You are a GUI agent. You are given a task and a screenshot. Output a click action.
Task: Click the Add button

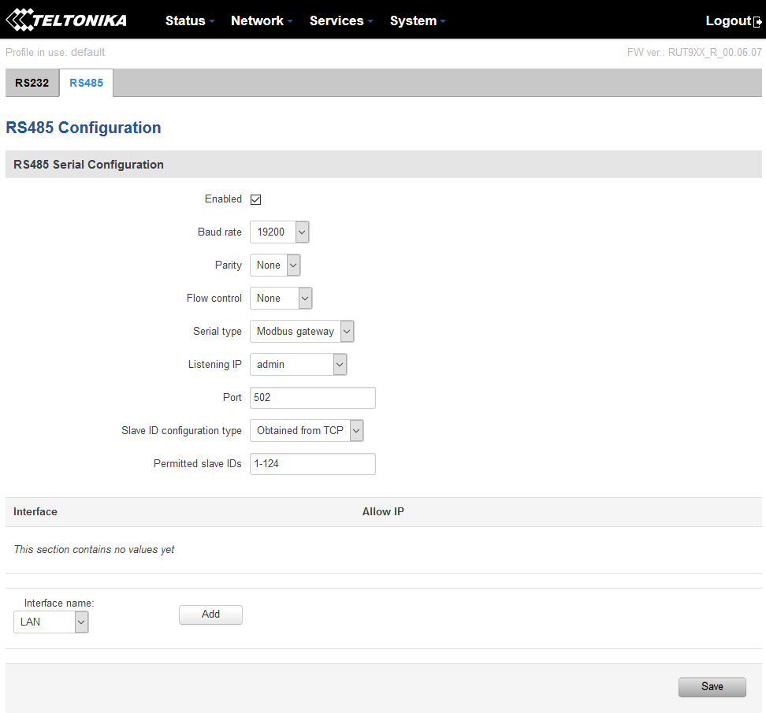coord(210,615)
